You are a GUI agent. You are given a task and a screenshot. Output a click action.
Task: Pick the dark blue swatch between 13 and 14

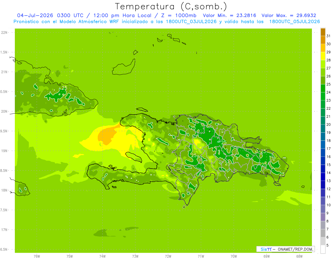pos(323,177)
